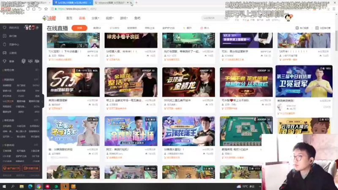Click CS:GO in sidebar category list
This screenshot has height=190, width=338.
tap(21, 96)
